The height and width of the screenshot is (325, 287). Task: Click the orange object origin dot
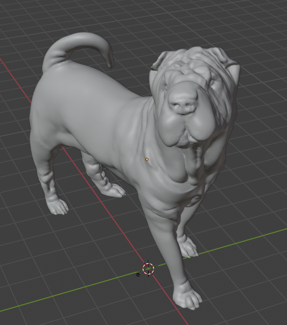click(147, 159)
